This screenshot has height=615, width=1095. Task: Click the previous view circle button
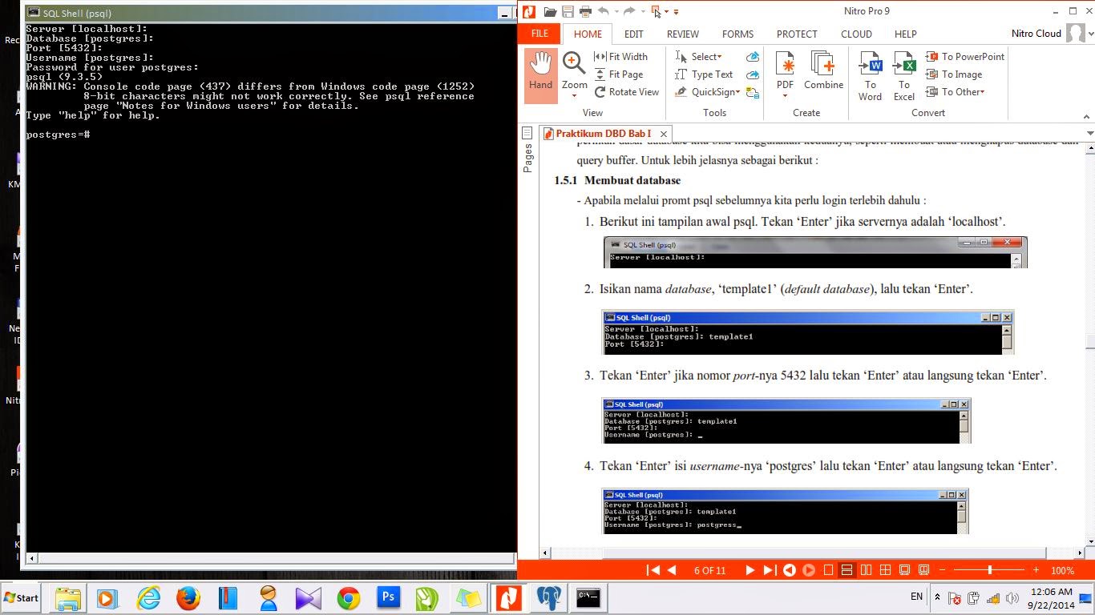click(790, 570)
